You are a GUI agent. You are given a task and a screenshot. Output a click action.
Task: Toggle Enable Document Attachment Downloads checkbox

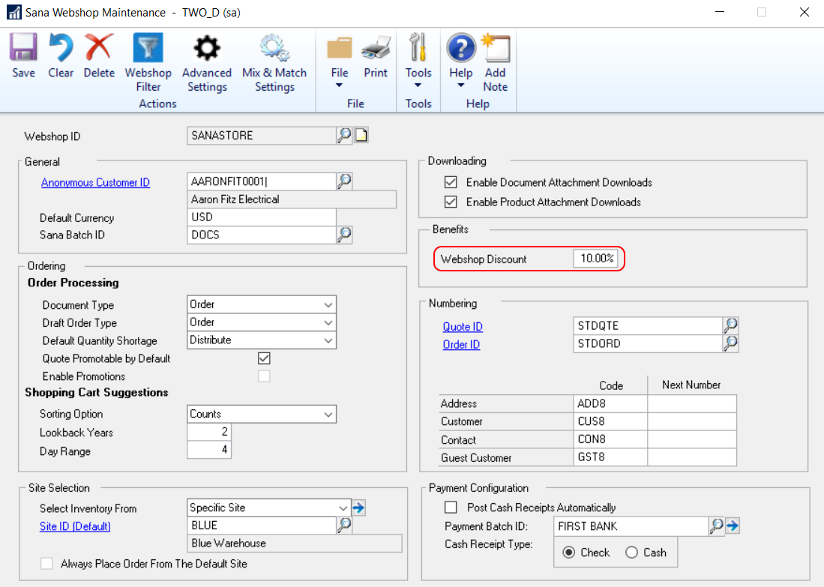[451, 182]
